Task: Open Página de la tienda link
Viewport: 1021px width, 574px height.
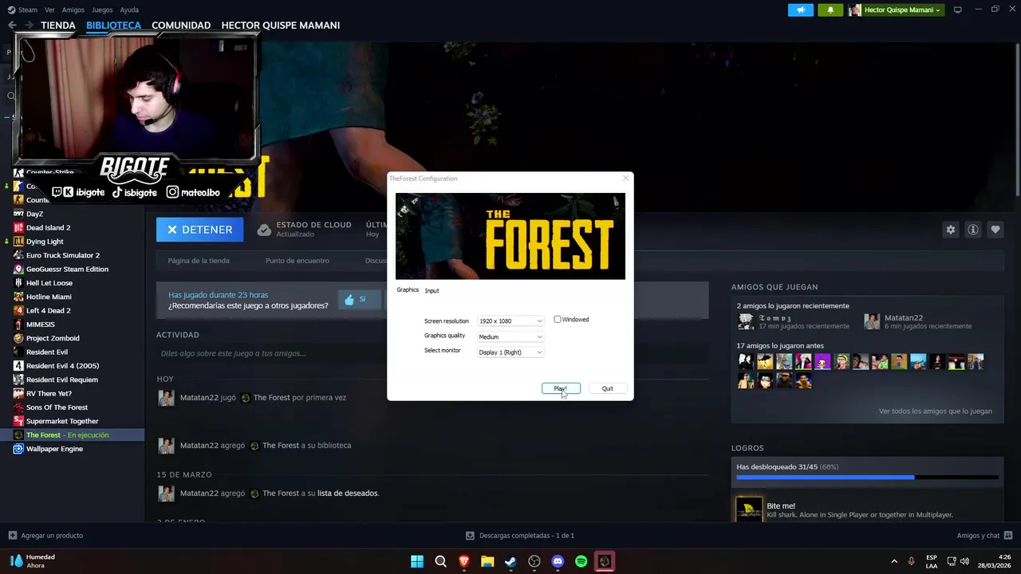Action: (x=199, y=261)
